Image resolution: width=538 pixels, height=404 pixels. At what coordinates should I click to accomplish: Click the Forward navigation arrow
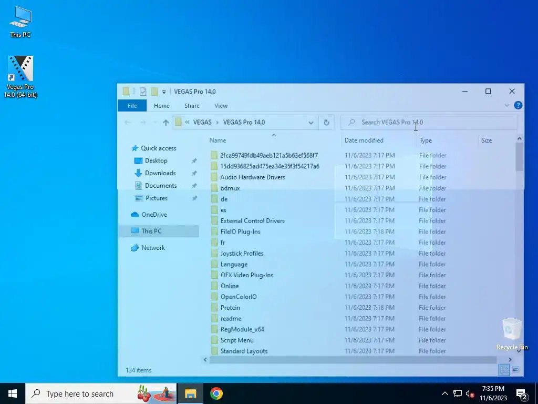tap(143, 122)
